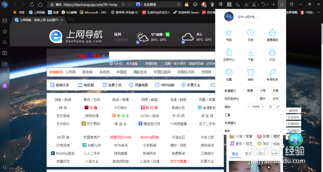Open the address bar dropdown chevron
Screen dimensions: 323x172
point(129,5)
